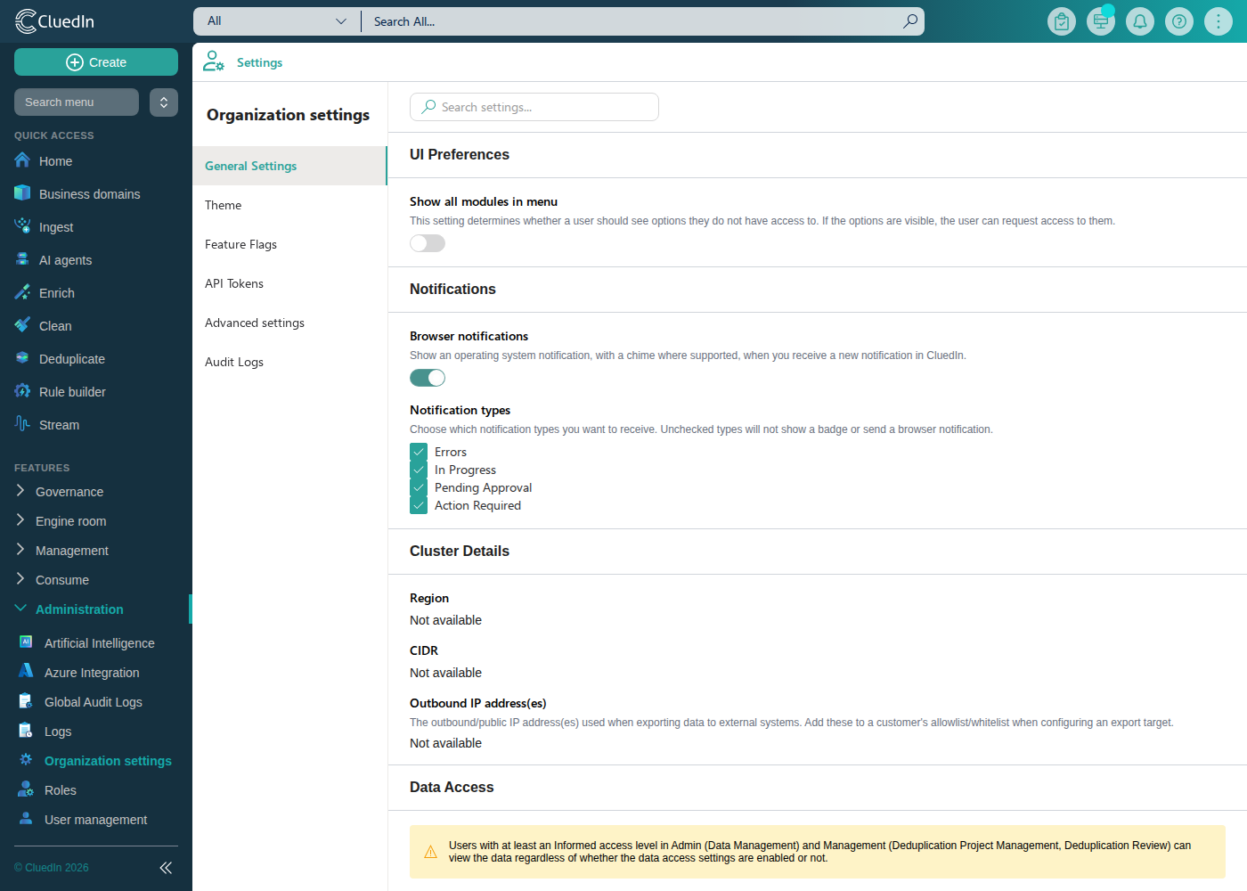Click the CluedIn logo
Image resolution: width=1247 pixels, height=891 pixels.
point(55,21)
